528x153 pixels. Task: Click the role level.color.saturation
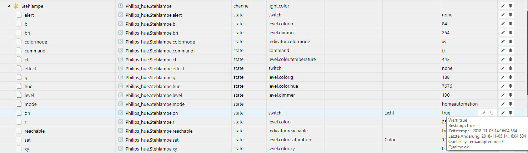(x=290, y=140)
